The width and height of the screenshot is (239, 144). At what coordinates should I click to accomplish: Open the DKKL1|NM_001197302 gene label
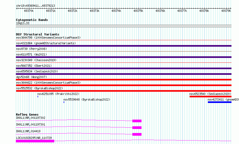tap(31, 118)
